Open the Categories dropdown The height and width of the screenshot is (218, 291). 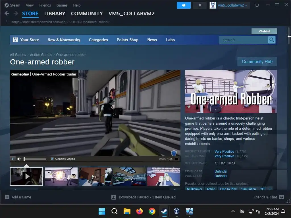pyautogui.click(x=98, y=40)
